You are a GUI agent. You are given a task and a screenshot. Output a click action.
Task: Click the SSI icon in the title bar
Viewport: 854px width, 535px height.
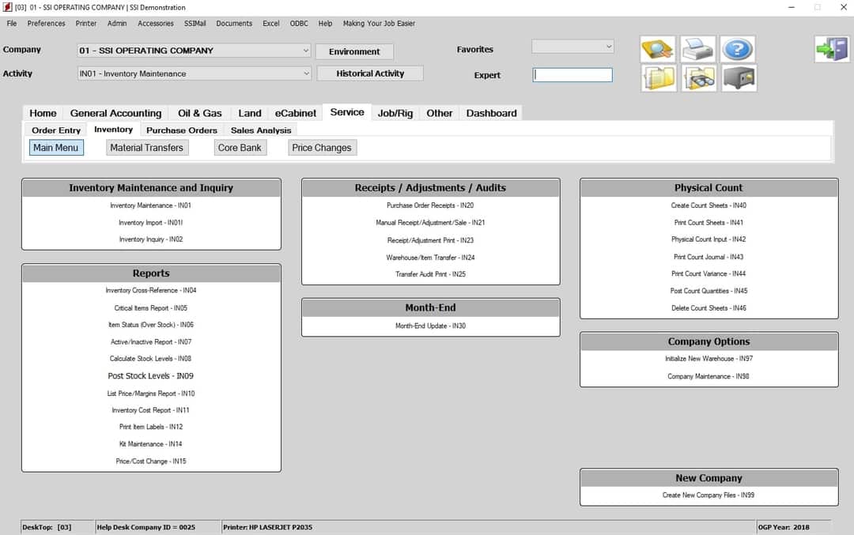click(6, 6)
